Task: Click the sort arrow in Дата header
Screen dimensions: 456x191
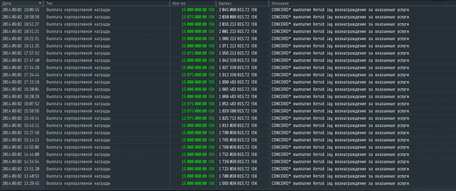Action: (40, 3)
